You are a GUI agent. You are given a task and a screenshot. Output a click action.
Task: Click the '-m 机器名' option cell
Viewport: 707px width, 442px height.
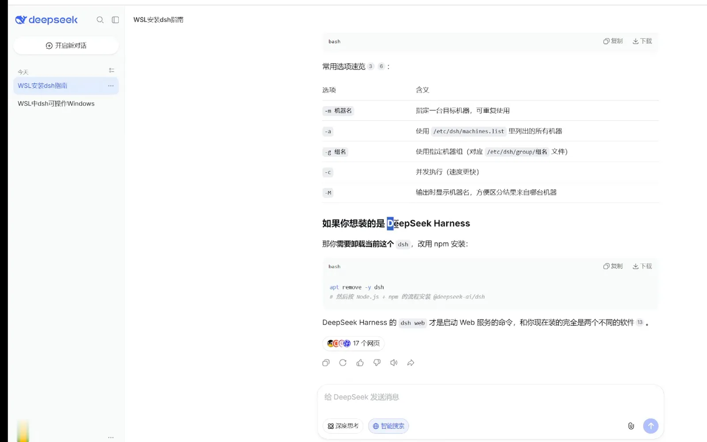(x=338, y=111)
